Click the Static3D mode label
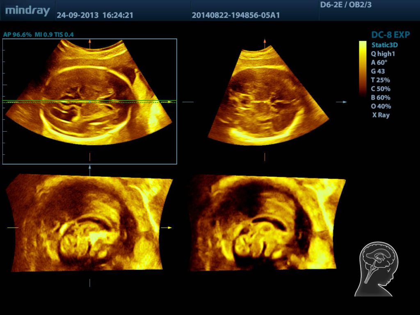Viewport: 420px width, 315px height. pos(385,45)
